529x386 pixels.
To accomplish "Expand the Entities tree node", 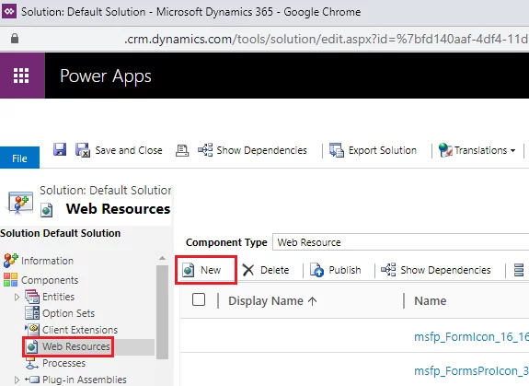I will [17, 297].
